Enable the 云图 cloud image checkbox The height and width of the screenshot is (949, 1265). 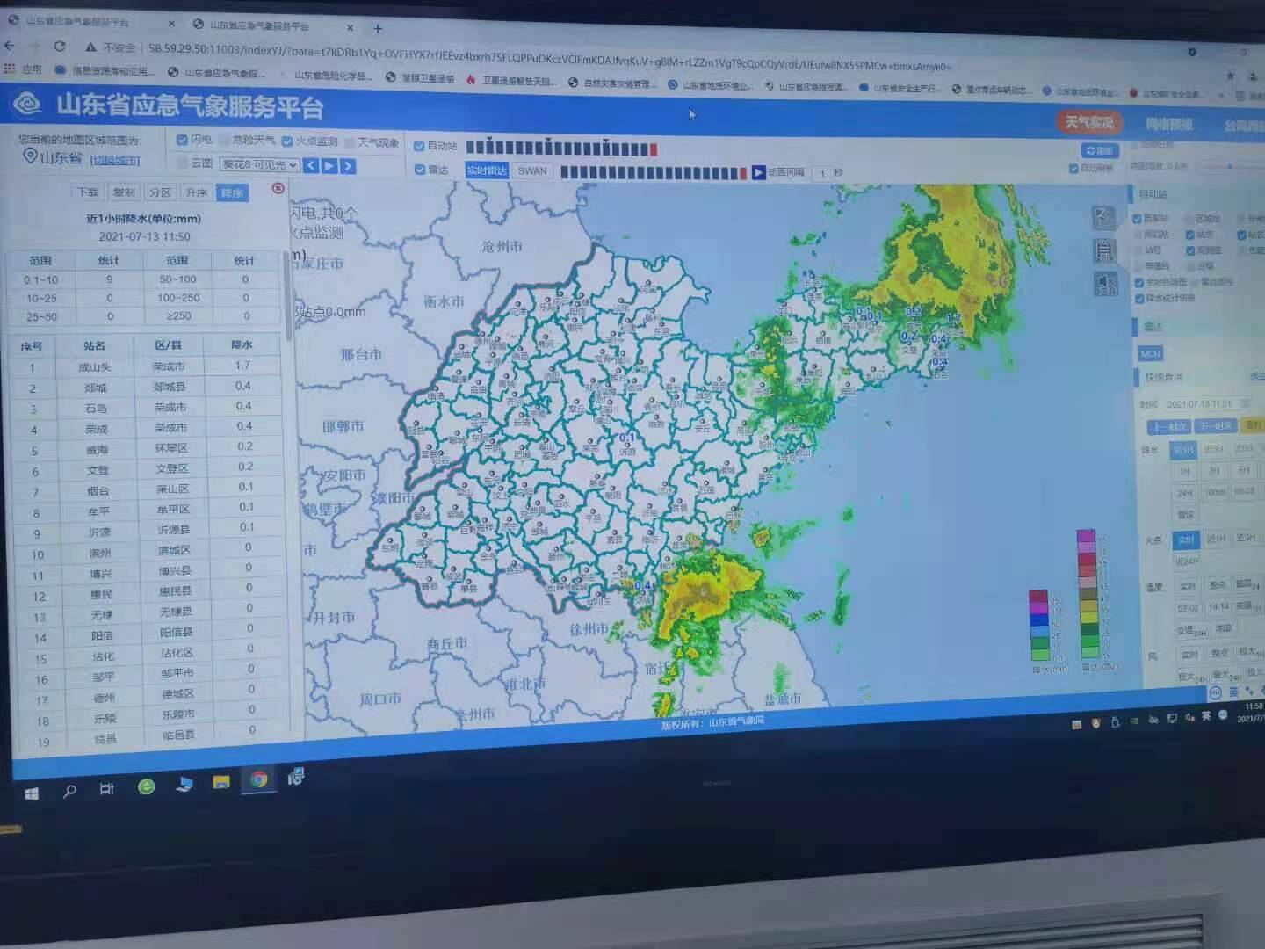[x=182, y=163]
